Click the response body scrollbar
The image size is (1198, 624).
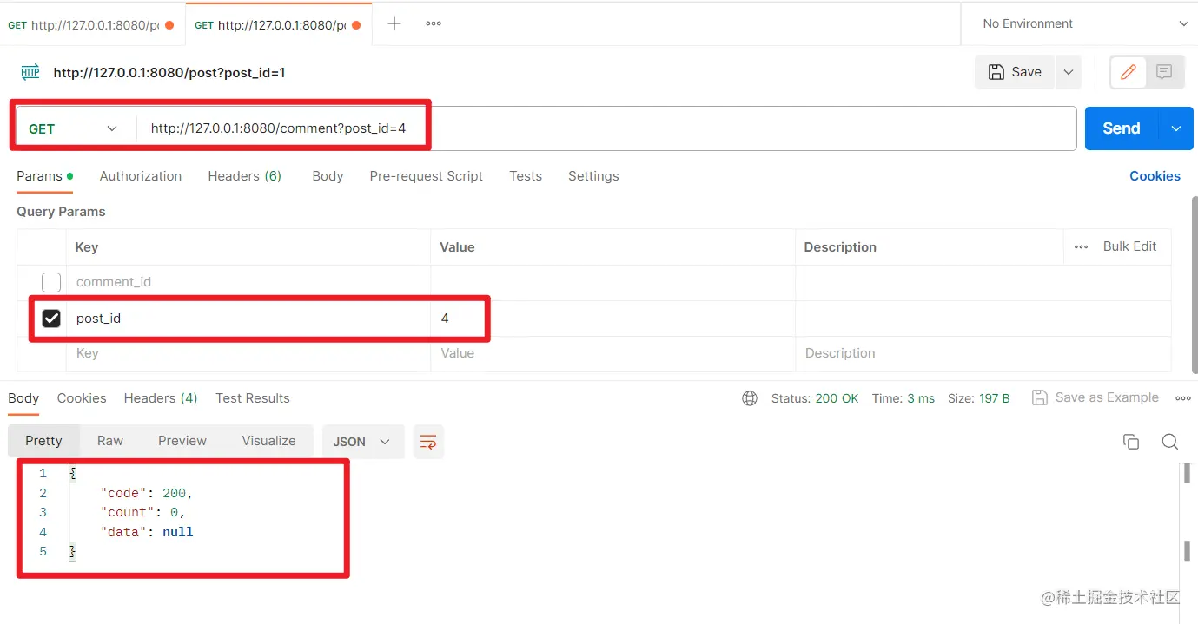[x=1186, y=512]
